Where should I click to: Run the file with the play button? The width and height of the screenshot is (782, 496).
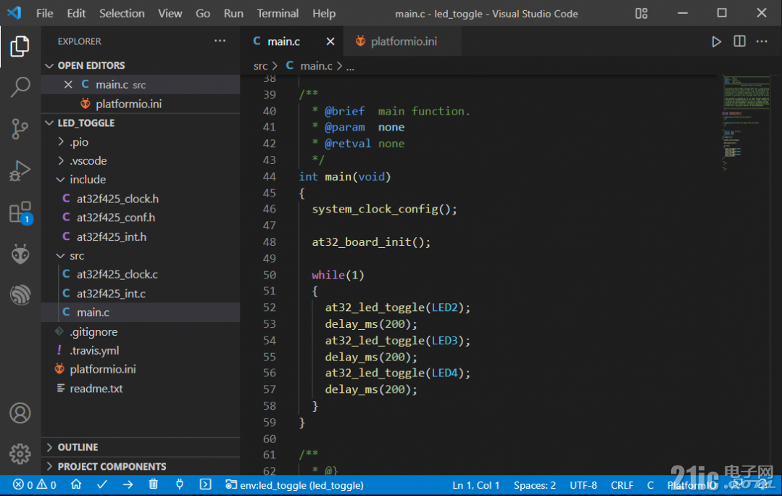[x=716, y=41]
